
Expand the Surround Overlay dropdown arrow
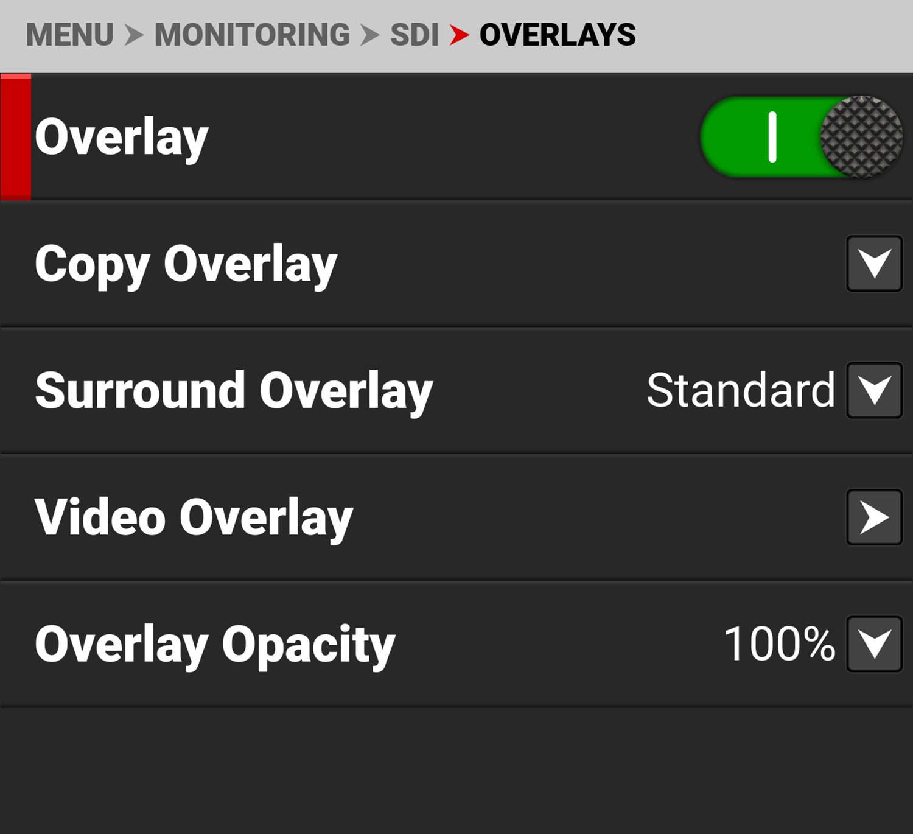coord(874,390)
